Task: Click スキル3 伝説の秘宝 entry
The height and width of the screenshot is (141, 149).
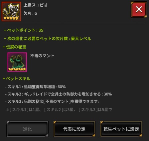Action: click(x=53, y=102)
